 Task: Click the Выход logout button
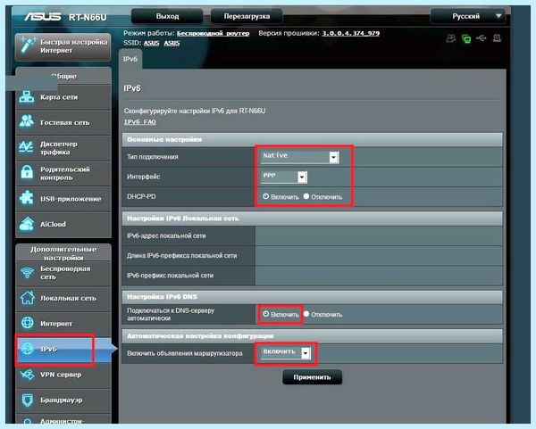point(167,16)
